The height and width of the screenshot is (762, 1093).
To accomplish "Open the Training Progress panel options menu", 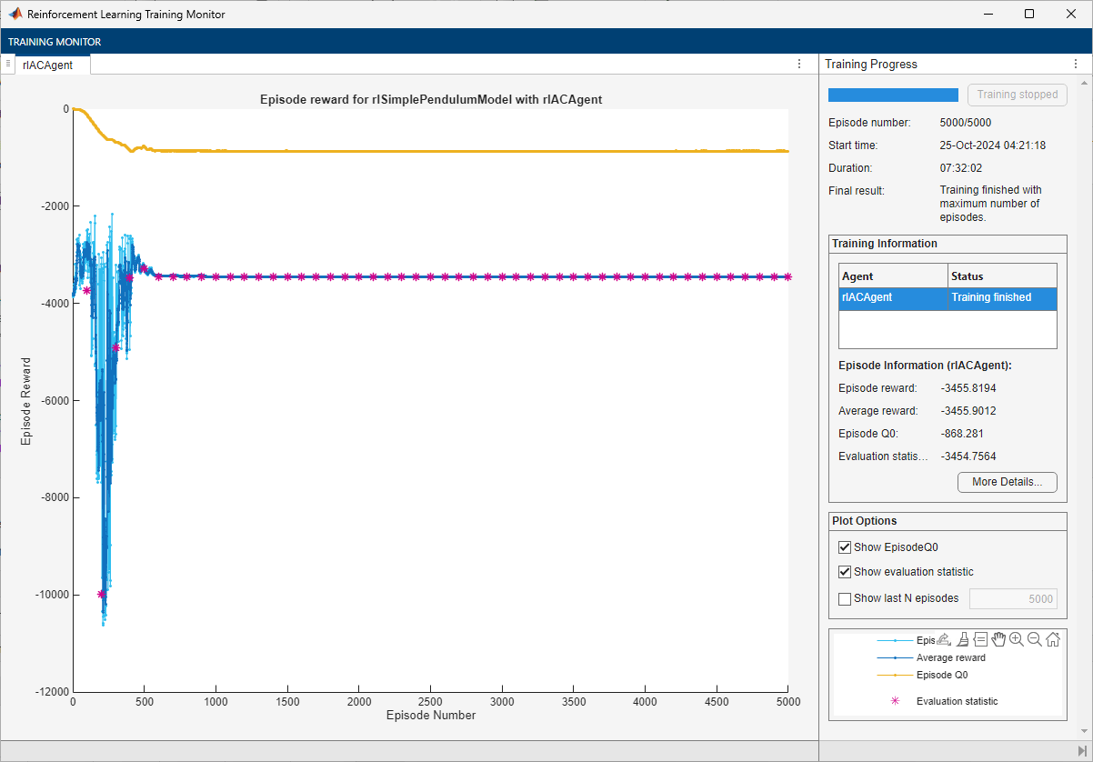I will tap(1076, 65).
